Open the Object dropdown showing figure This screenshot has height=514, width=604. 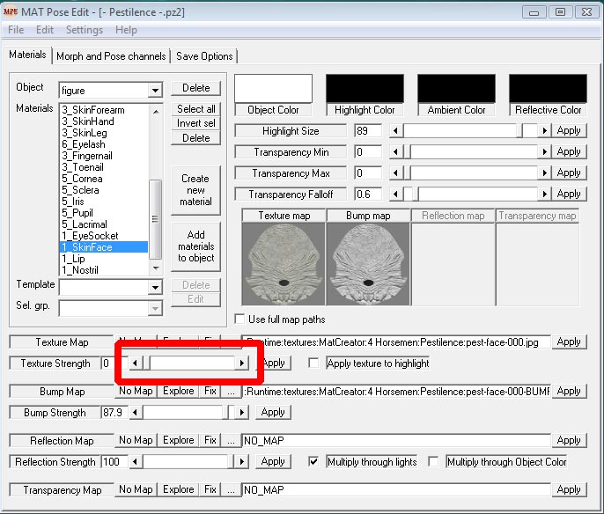tap(155, 91)
